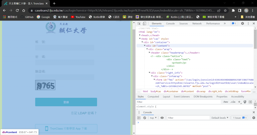The height and width of the screenshot is (135, 257).
Task: Collapse the div class="wrap" node
Action: point(147,49)
